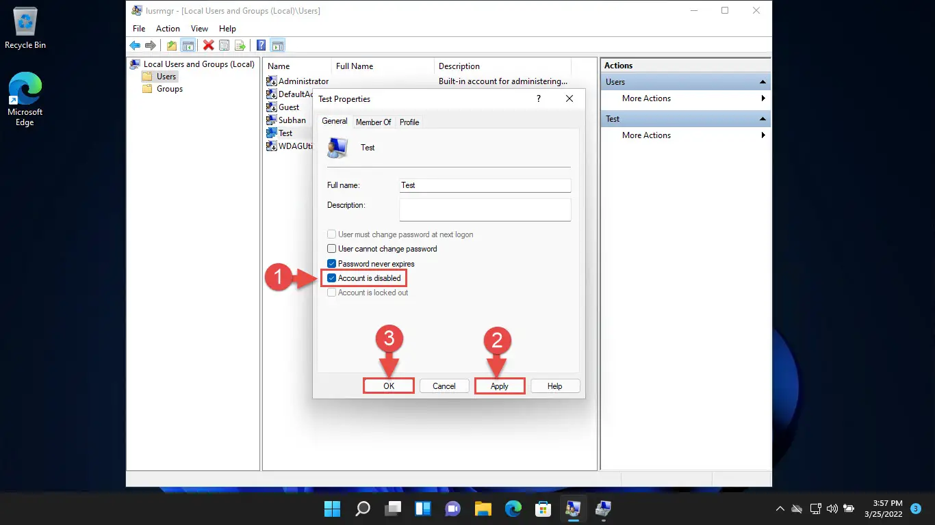
Task: Click the gray Forward arrow in toolbar
Action: 151,46
